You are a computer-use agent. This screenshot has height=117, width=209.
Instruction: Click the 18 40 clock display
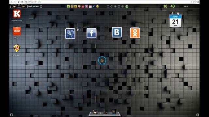169,6
